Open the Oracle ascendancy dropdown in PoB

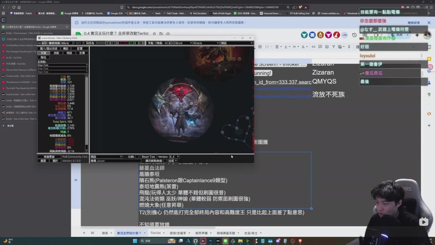(x=206, y=43)
